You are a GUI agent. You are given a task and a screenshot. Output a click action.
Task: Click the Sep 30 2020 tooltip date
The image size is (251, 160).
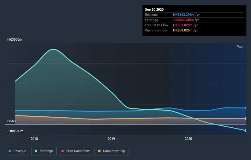click(x=154, y=9)
